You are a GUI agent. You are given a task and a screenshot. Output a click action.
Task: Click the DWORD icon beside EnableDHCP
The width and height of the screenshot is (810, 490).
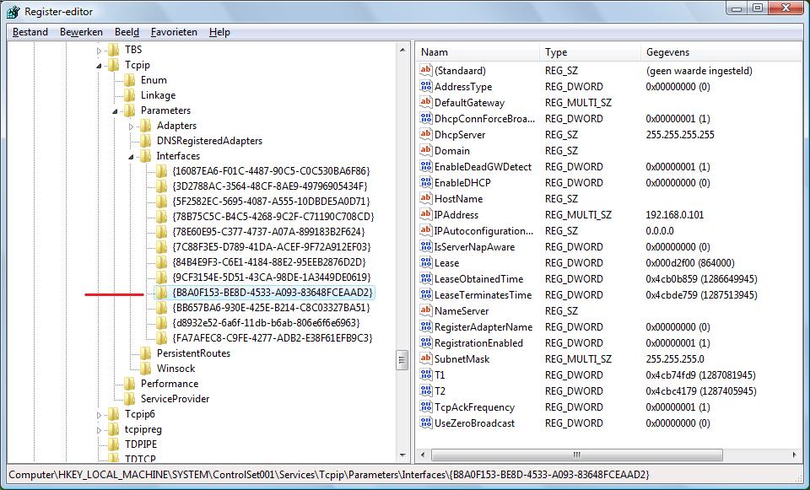click(426, 183)
